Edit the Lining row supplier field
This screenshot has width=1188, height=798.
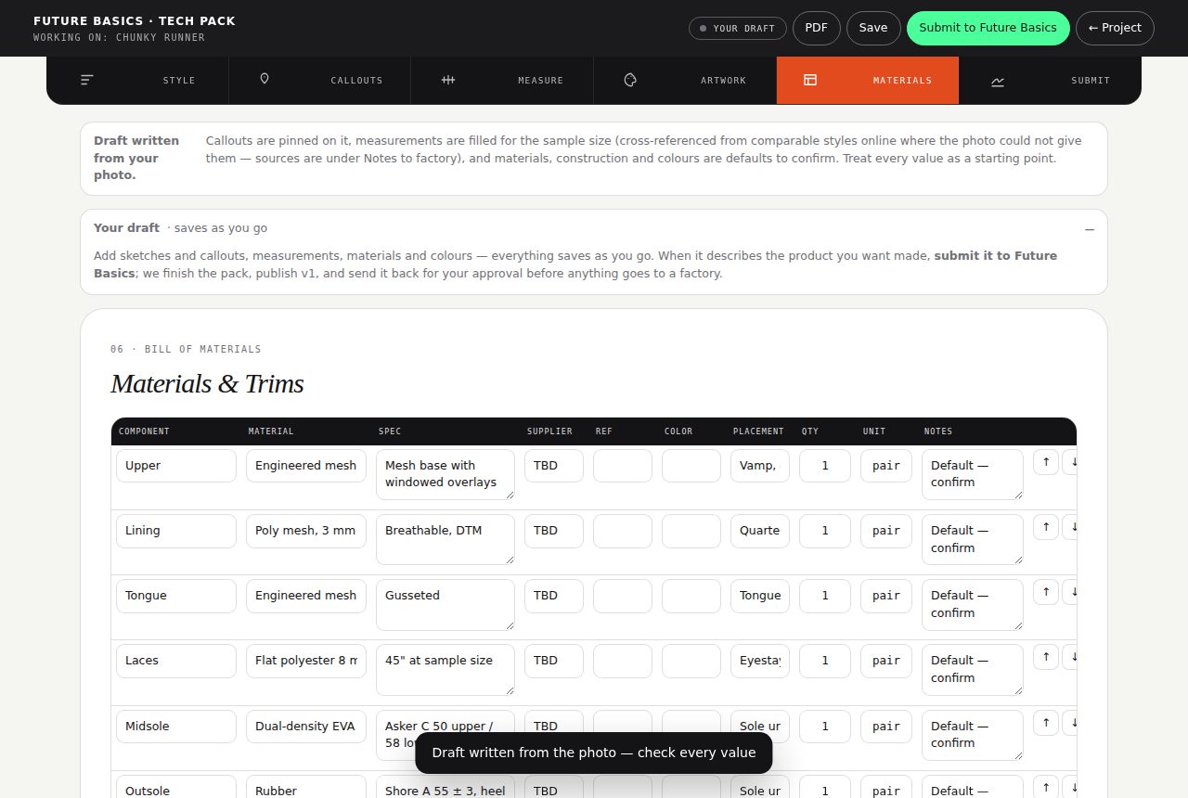coord(554,531)
